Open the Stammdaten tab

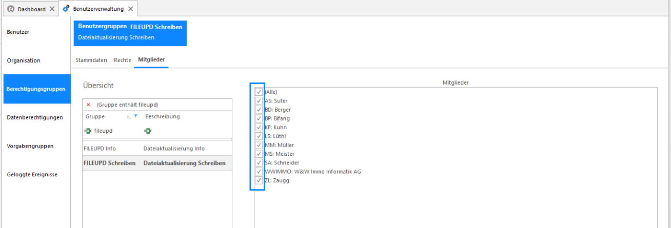[91, 60]
